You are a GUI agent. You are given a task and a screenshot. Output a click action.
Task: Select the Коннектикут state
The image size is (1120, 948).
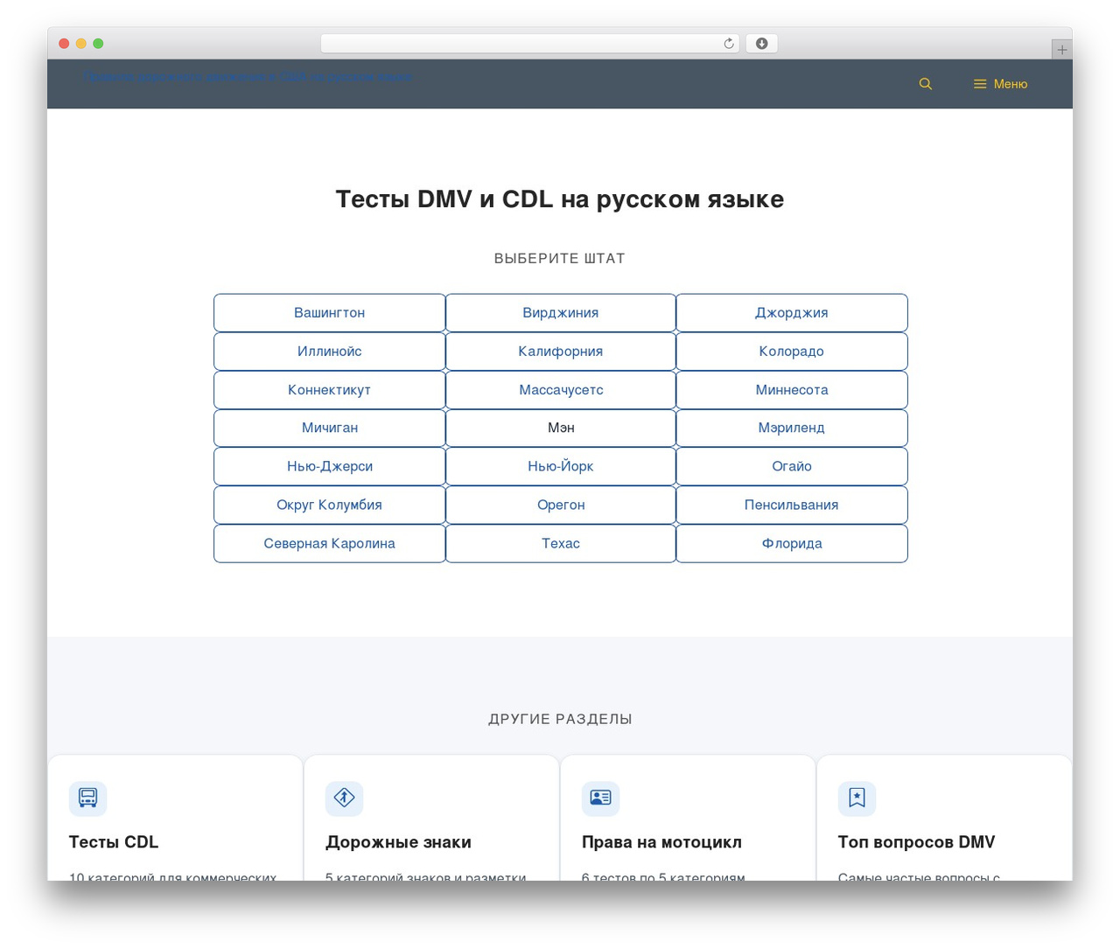[x=329, y=390]
